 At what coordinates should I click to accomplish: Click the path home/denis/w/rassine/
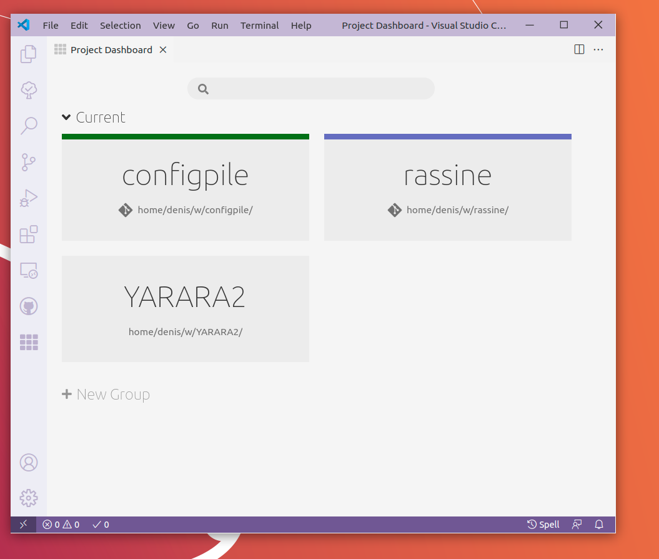click(457, 210)
